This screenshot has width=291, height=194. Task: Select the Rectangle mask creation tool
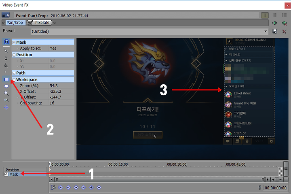tap(6, 79)
